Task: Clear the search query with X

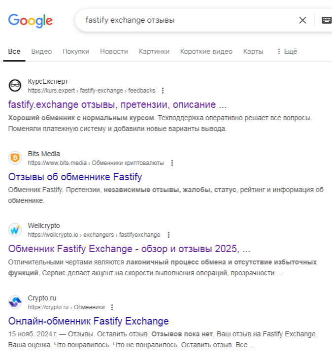Action: coord(302,20)
